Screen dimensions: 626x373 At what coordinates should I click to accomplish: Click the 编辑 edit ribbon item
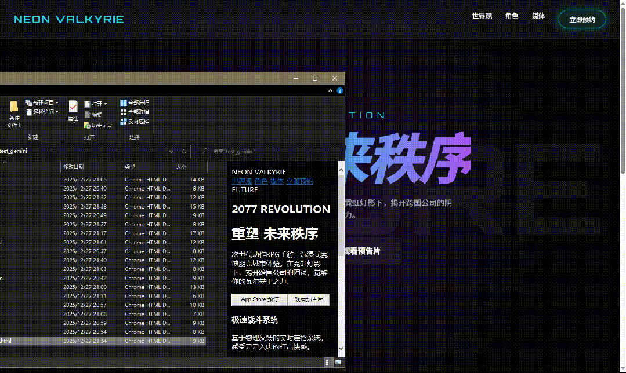pyautogui.click(x=93, y=115)
